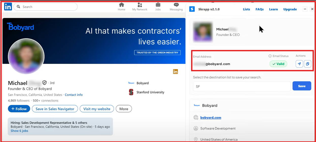This screenshot has height=142, width=316.
Task: Click the Trusted by the Green Industry badge
Action: [x=157, y=53]
